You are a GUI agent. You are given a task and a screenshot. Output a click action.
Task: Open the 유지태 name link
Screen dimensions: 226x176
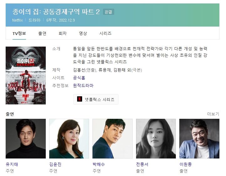coord(12,164)
